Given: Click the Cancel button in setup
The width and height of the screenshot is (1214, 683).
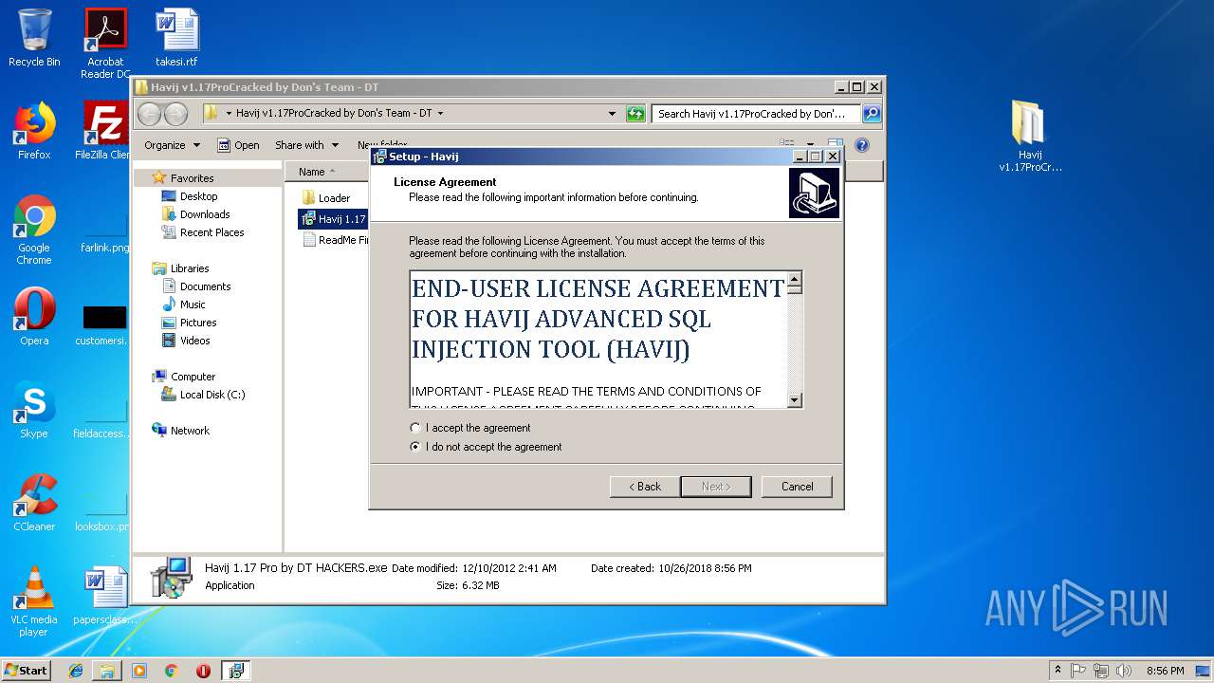Looking at the screenshot, I should (x=797, y=487).
